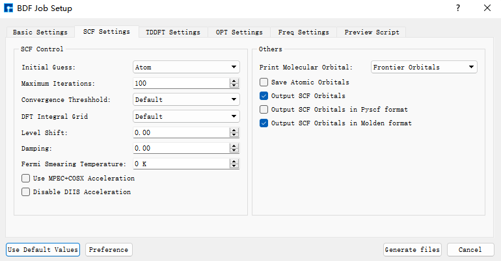The image size is (501, 261).
Task: Switch to the Basic Settings tab
Action: pyautogui.click(x=40, y=32)
